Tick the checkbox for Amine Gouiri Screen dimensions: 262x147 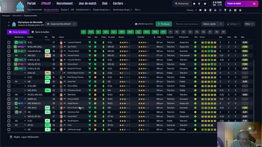coord(9,64)
